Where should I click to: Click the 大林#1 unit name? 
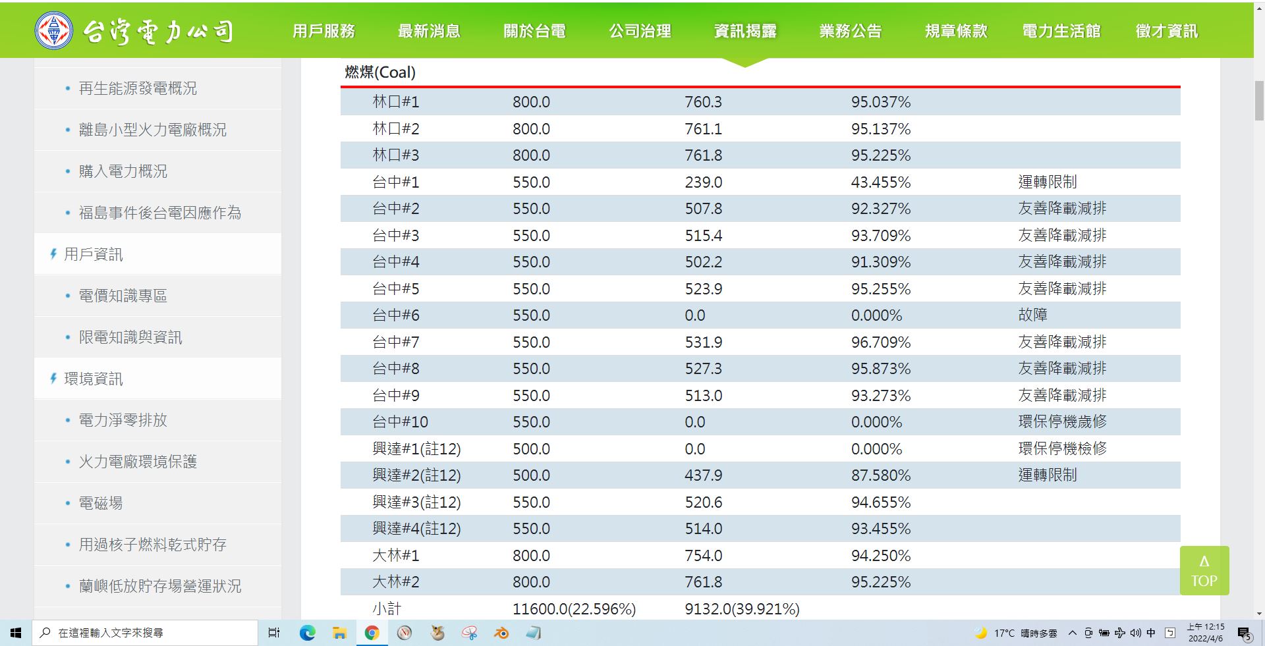coord(396,555)
